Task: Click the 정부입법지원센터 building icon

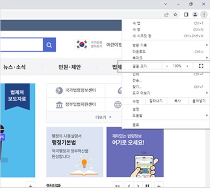Action: coord(59,105)
